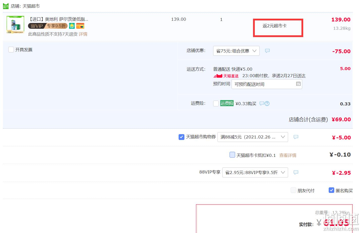Viewport: 361px width, 233px height.
Task: Expand 省2.95元:88VIP专享9.5折 dropdown
Action: click(255, 172)
